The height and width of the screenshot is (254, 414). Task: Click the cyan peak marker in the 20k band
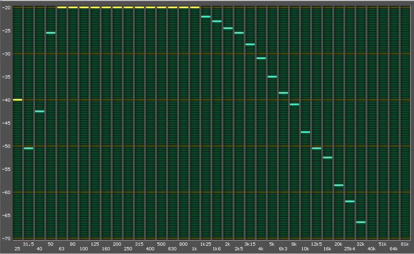click(x=339, y=185)
